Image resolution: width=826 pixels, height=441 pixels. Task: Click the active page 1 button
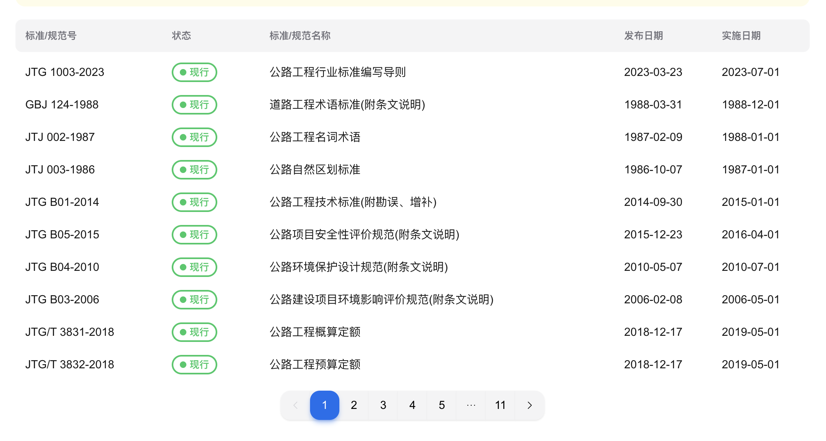[324, 405]
